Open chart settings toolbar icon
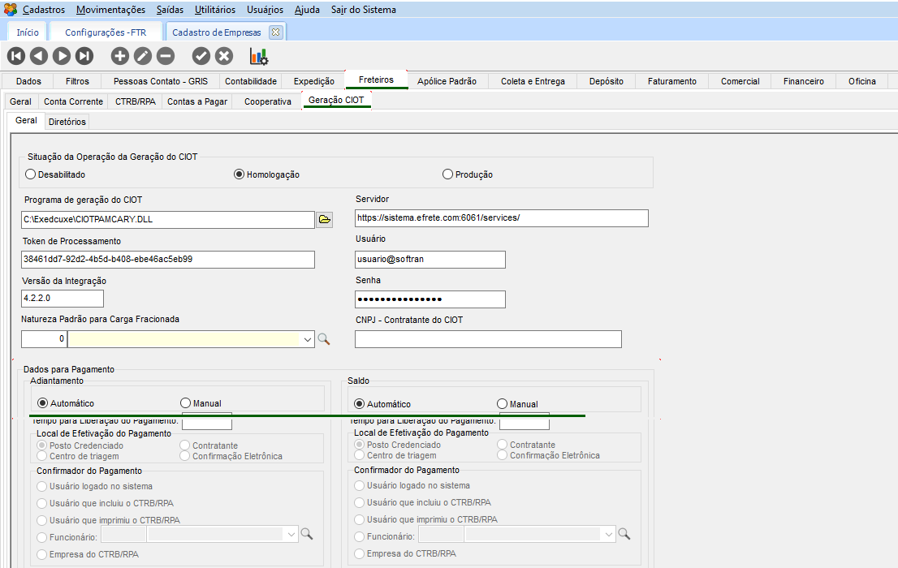 (258, 56)
